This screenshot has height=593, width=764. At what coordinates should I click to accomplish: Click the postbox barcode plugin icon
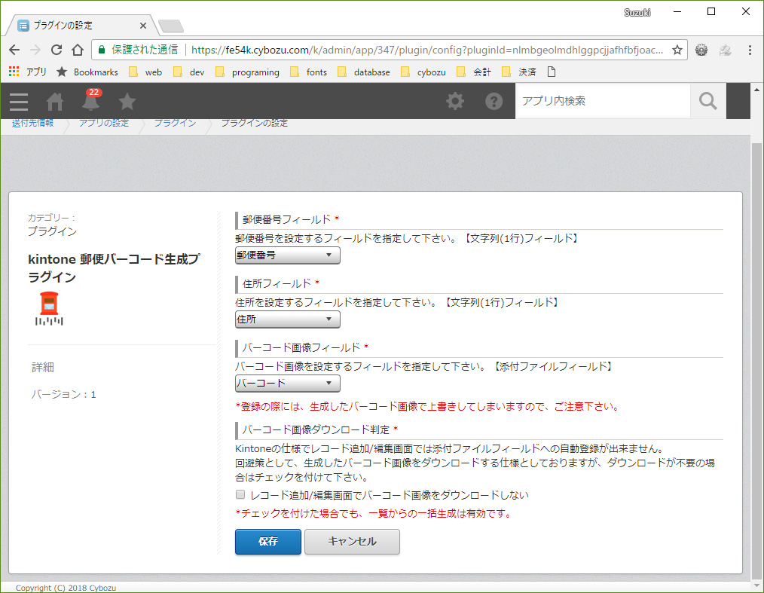tap(49, 309)
